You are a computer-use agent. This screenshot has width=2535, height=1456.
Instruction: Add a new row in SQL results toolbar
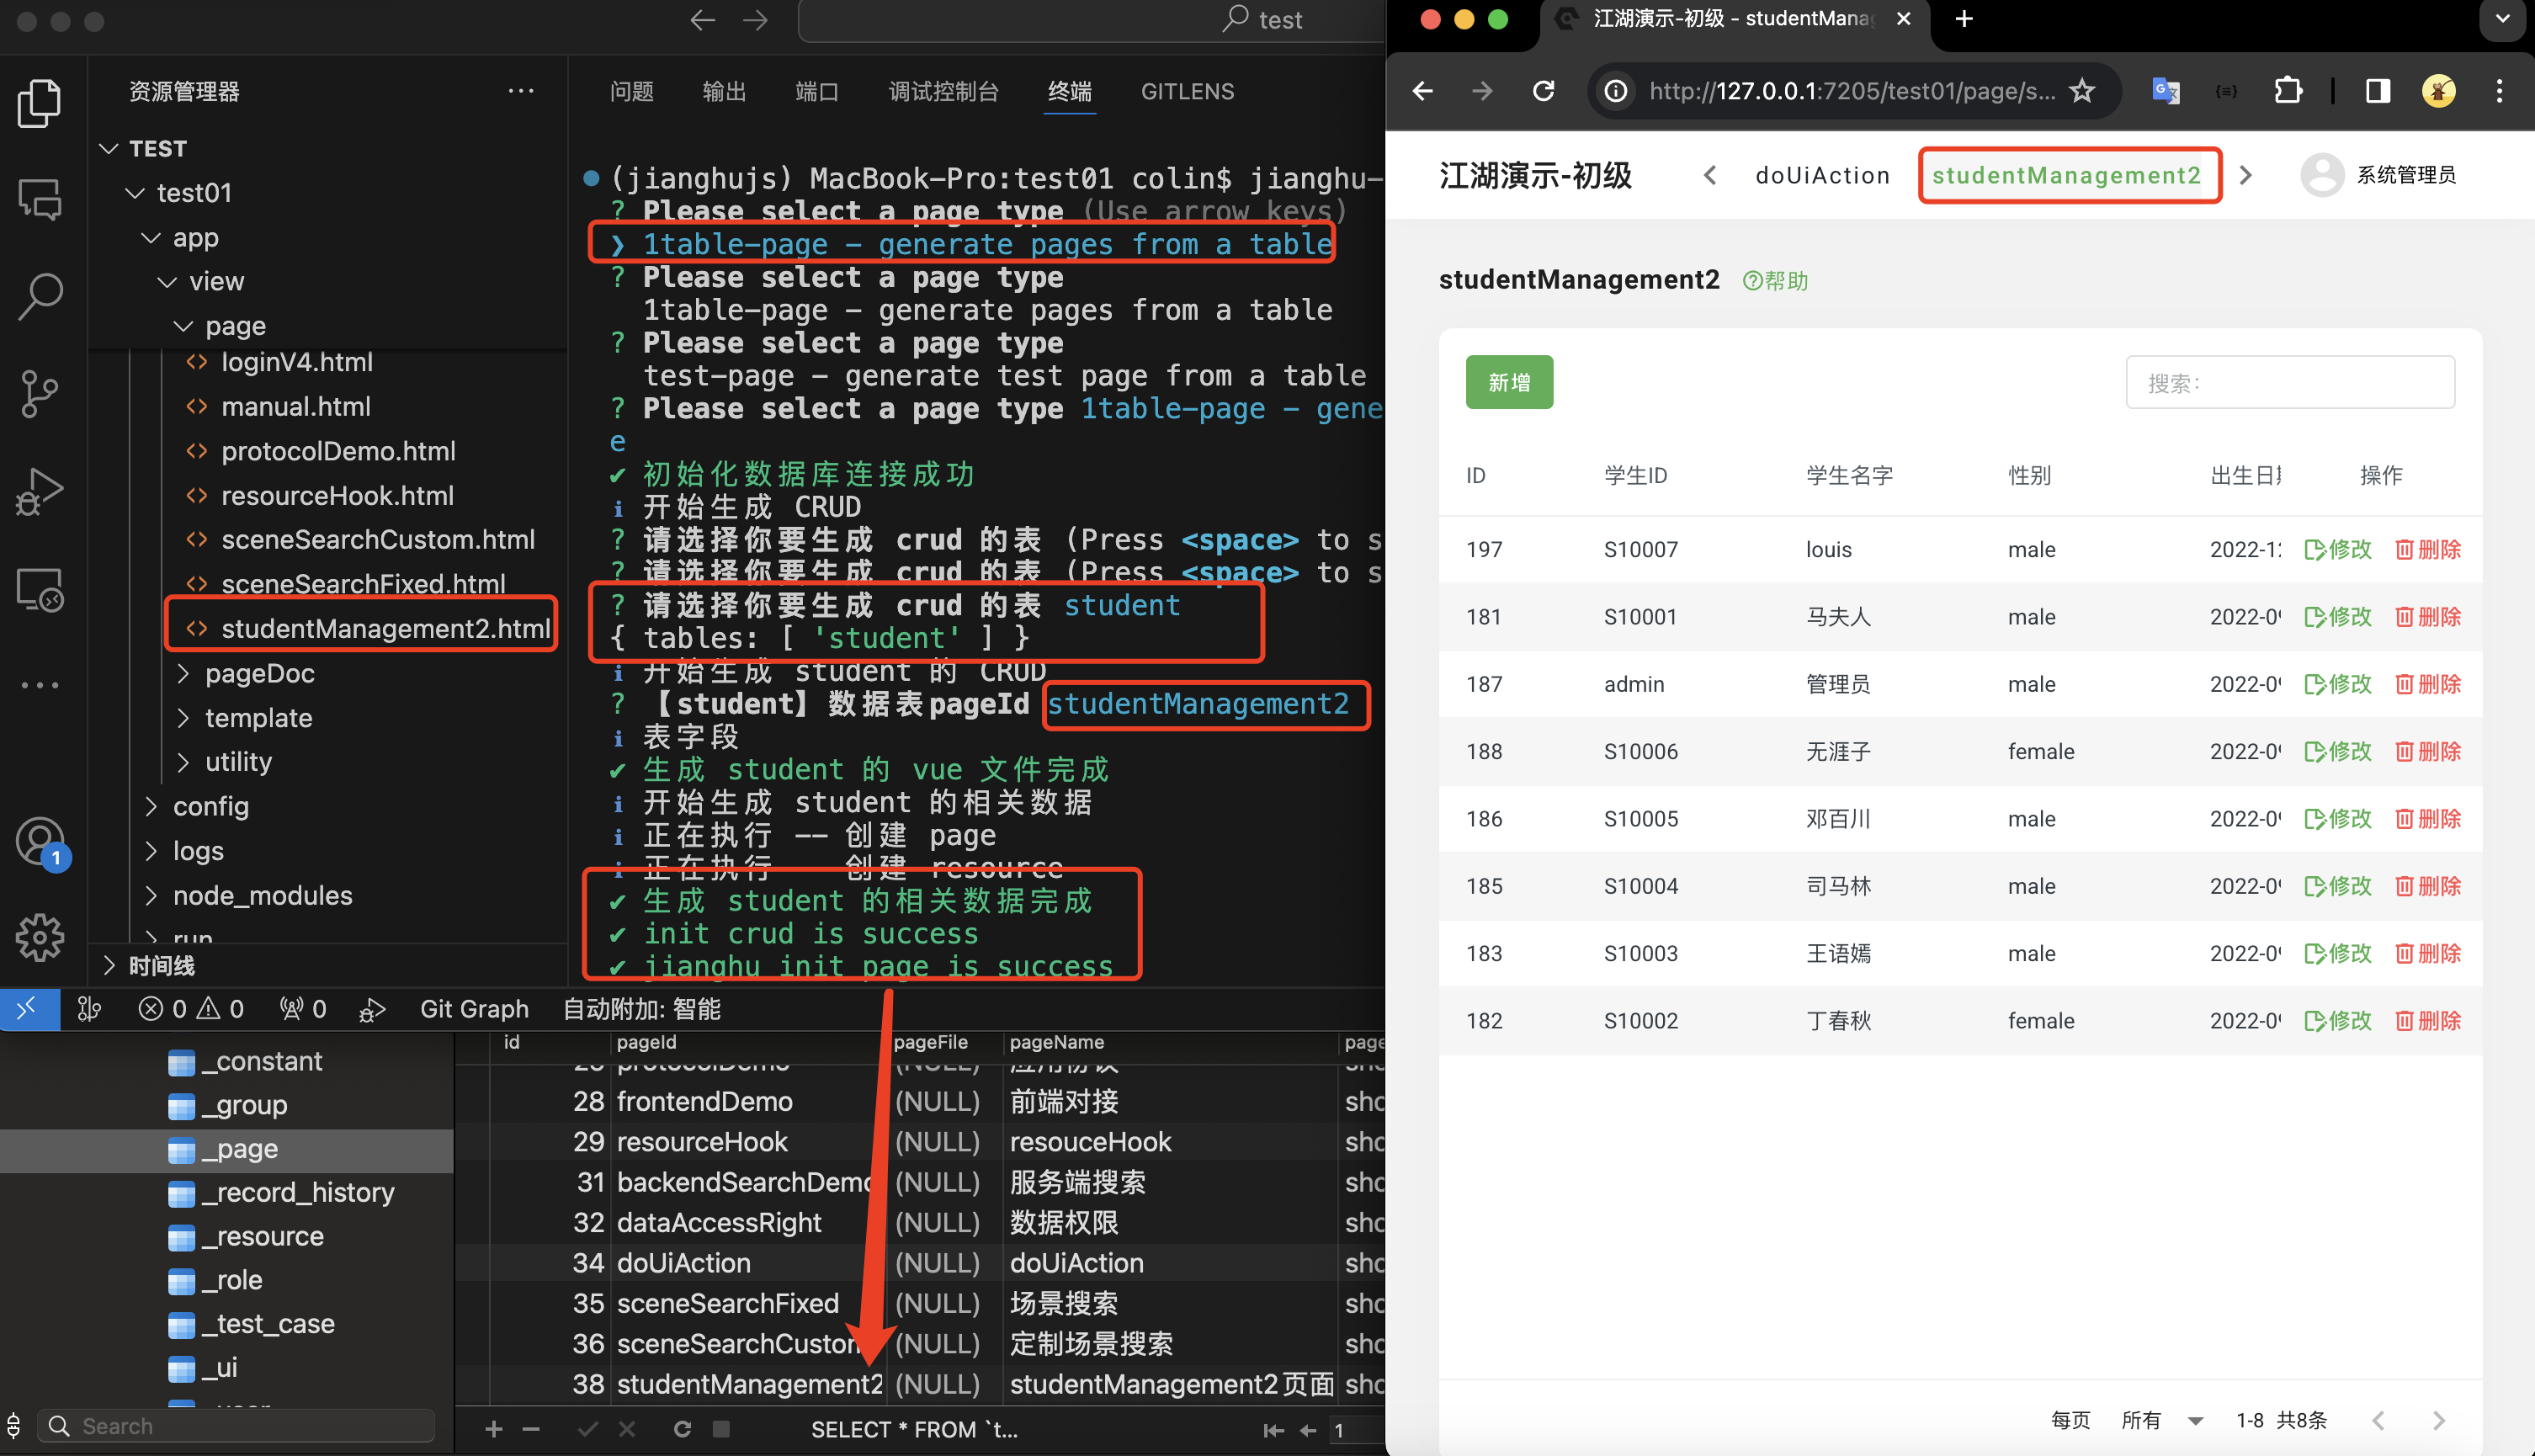coord(493,1429)
